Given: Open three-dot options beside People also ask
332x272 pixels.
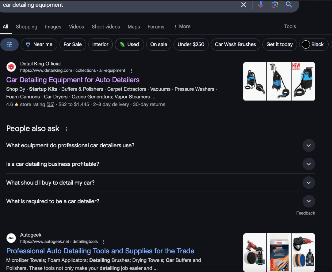Looking at the screenshot, I should coord(67,129).
